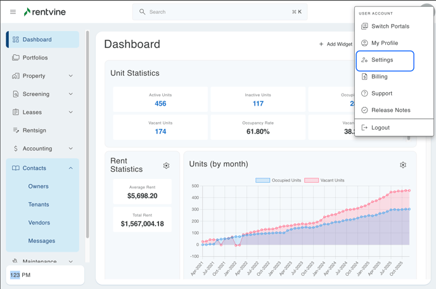Open Units by month gear settings
Viewport: 436px width, 289px height.
coord(403,165)
